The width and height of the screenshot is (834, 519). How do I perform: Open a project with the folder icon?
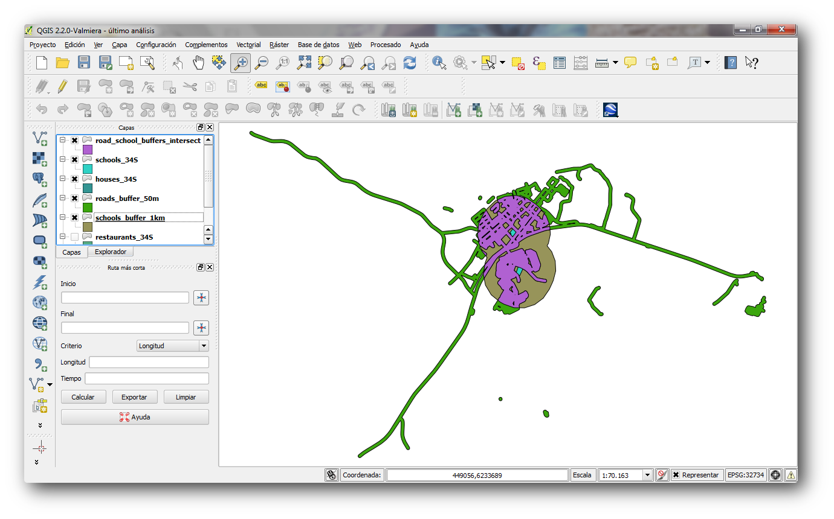pyautogui.click(x=63, y=62)
